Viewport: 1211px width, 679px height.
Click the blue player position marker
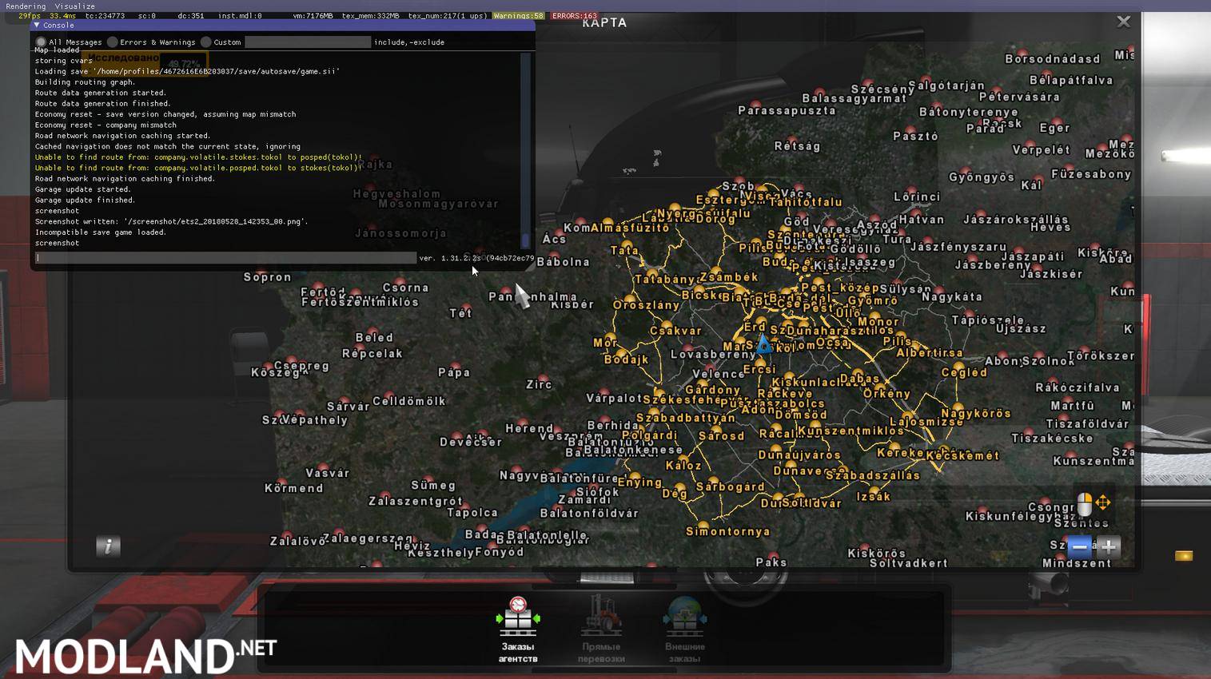pos(764,344)
